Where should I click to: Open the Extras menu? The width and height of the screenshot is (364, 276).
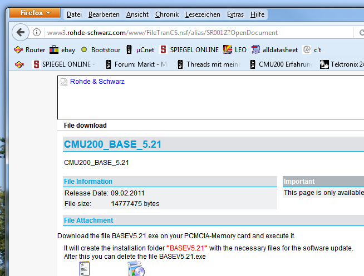[x=235, y=14]
